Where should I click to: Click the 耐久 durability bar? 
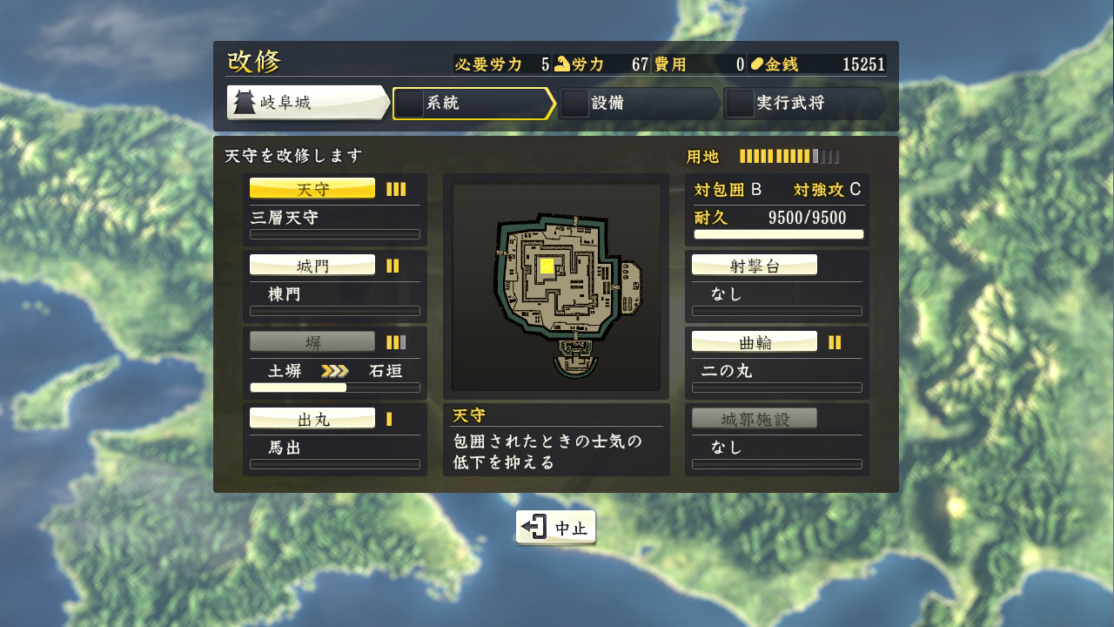pyautogui.click(x=779, y=234)
